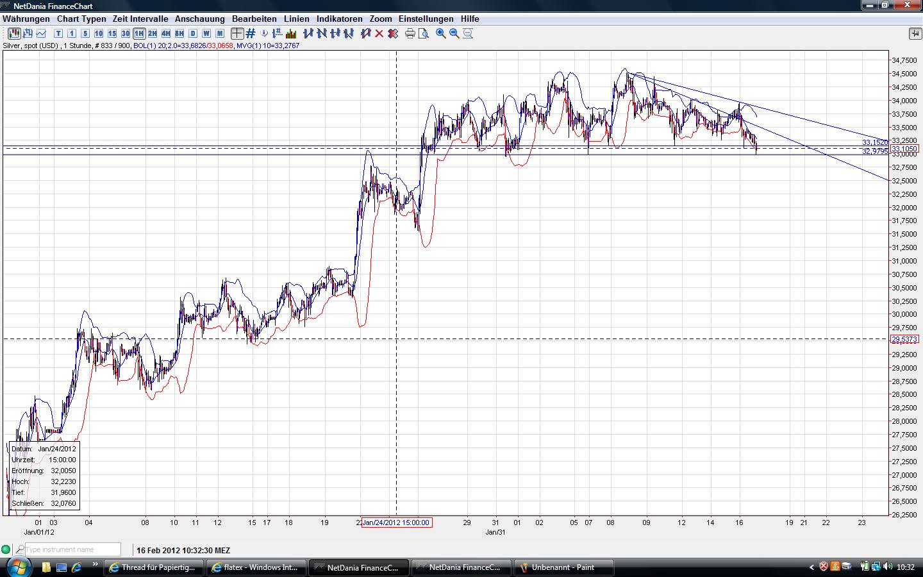Select the 1H hourly interval button
Image resolution: width=923 pixels, height=577 pixels.
point(139,33)
